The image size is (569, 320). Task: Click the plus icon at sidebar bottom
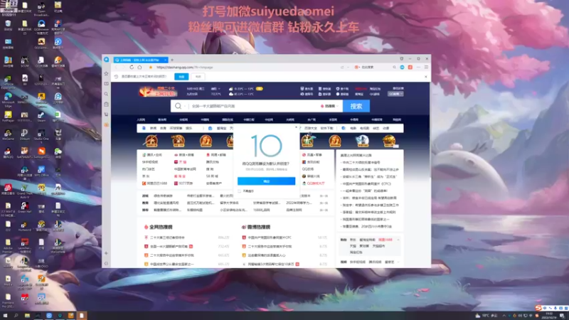click(x=106, y=253)
